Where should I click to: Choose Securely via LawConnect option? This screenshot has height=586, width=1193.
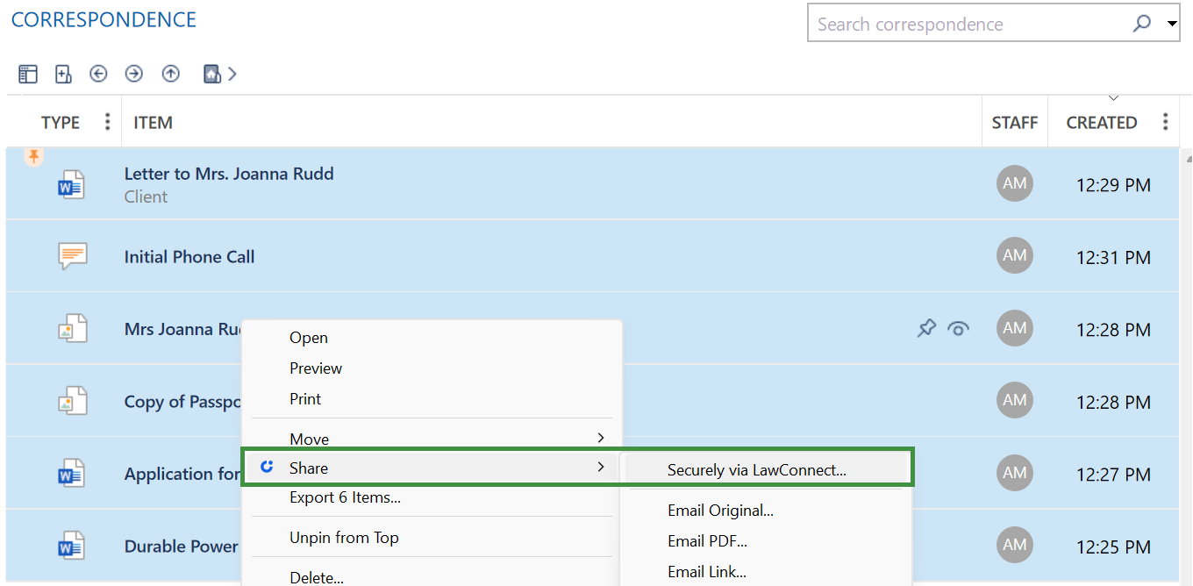tap(756, 469)
